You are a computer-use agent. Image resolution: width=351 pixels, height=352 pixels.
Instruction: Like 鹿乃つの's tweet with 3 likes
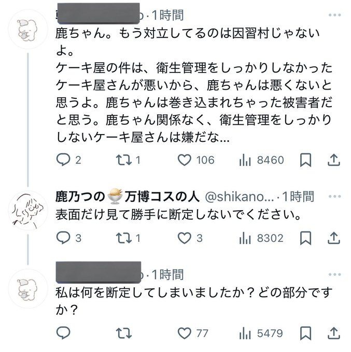(x=185, y=238)
